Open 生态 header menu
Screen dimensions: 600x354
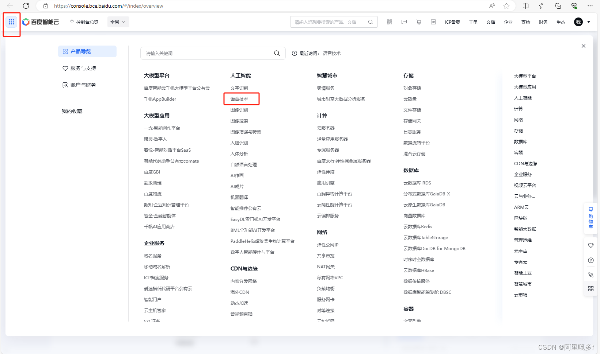[x=561, y=22]
